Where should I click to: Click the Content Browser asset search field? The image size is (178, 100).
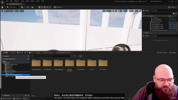(x=51, y=56)
